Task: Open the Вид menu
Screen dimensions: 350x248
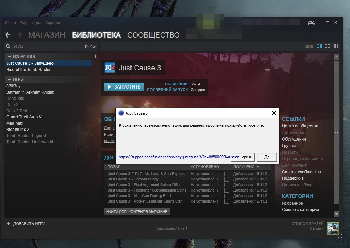Action: point(24,23)
